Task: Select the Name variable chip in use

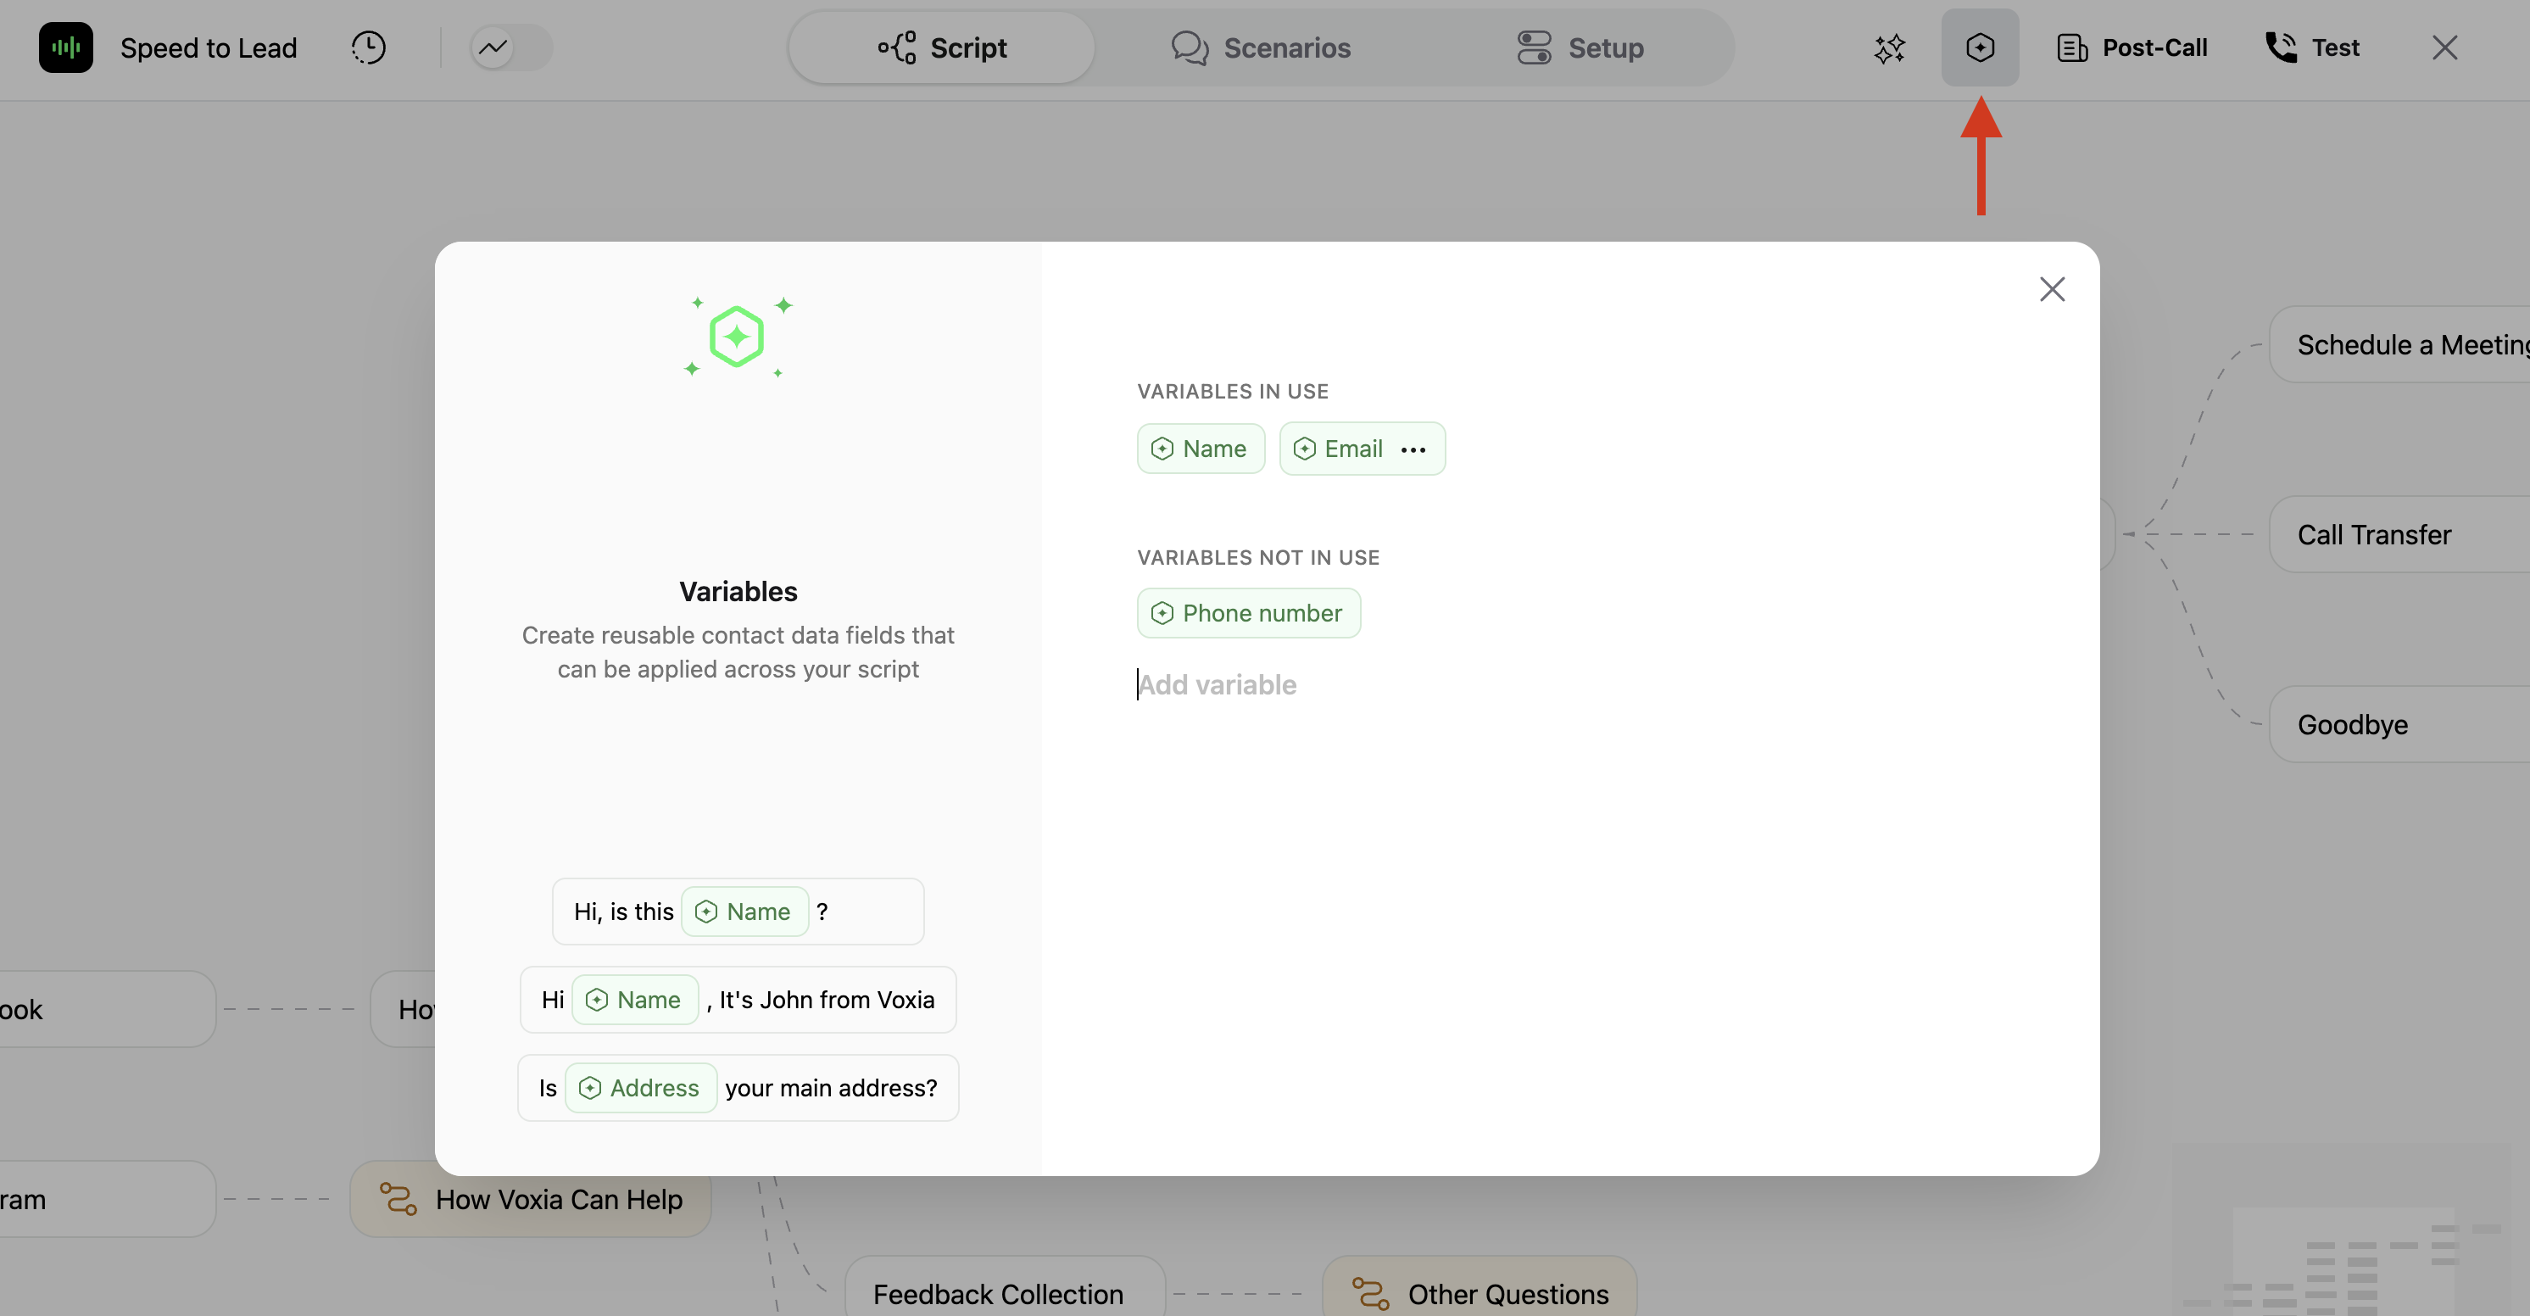Action: click(x=1201, y=449)
